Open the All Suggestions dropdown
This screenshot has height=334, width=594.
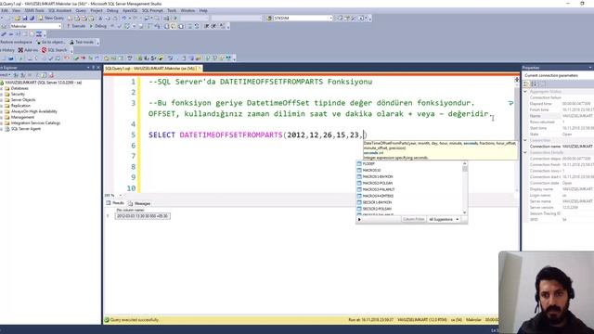[x=444, y=219]
